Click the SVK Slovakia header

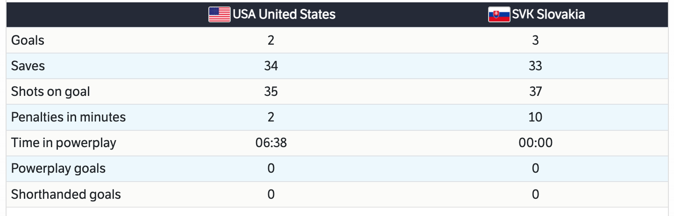tap(548, 14)
